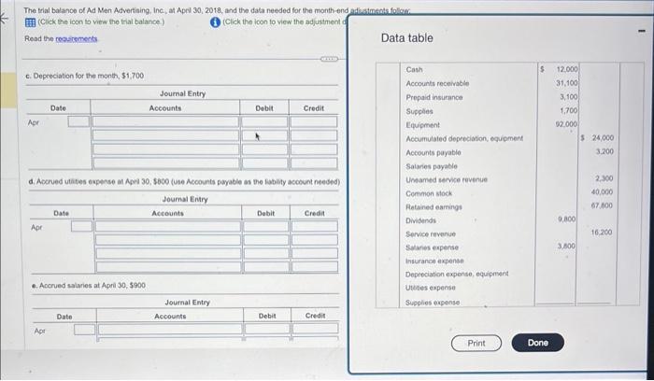Click 'Common stock' in data table
Viewport: 654px width, 381px height.
pos(429,193)
